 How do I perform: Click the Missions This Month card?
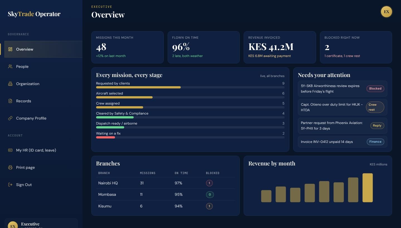[x=128, y=47]
